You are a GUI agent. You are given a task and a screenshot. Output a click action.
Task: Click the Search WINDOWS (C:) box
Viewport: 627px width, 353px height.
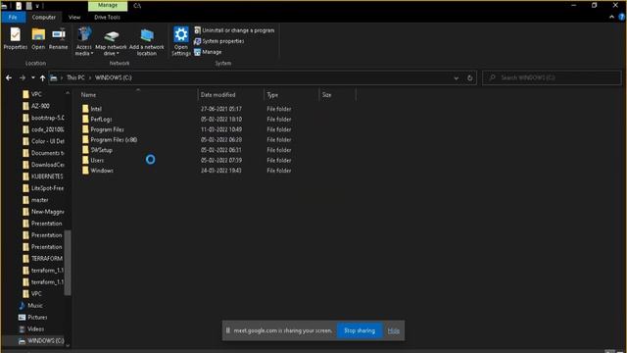click(552, 77)
